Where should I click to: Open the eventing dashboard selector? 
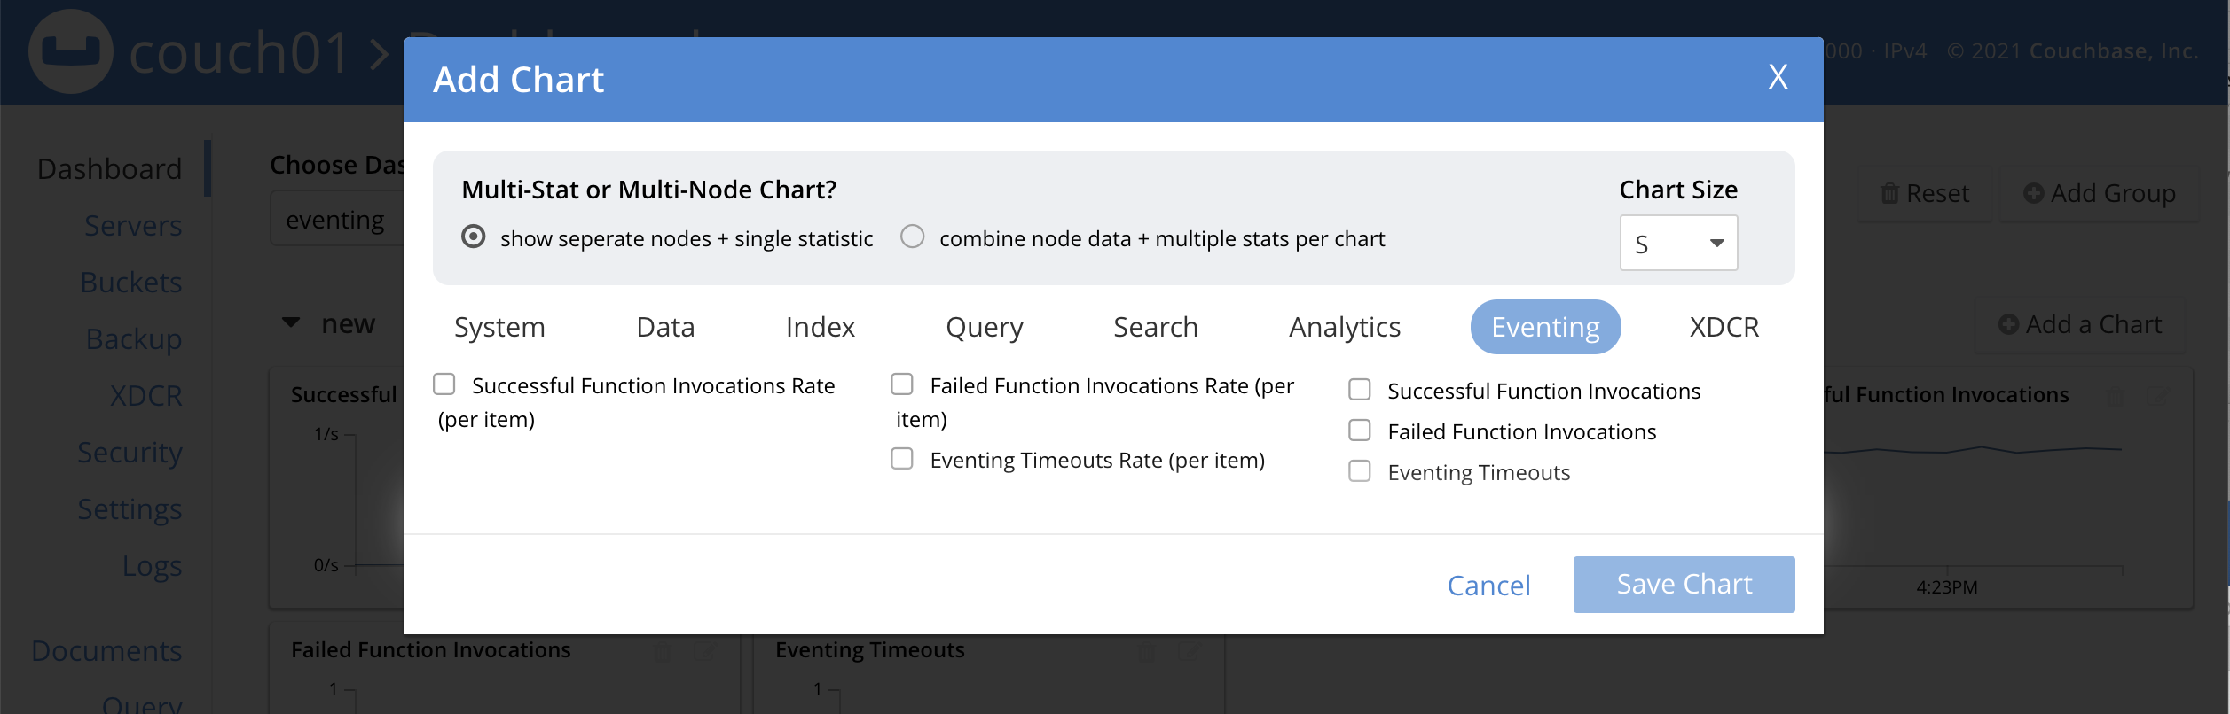pos(337,219)
